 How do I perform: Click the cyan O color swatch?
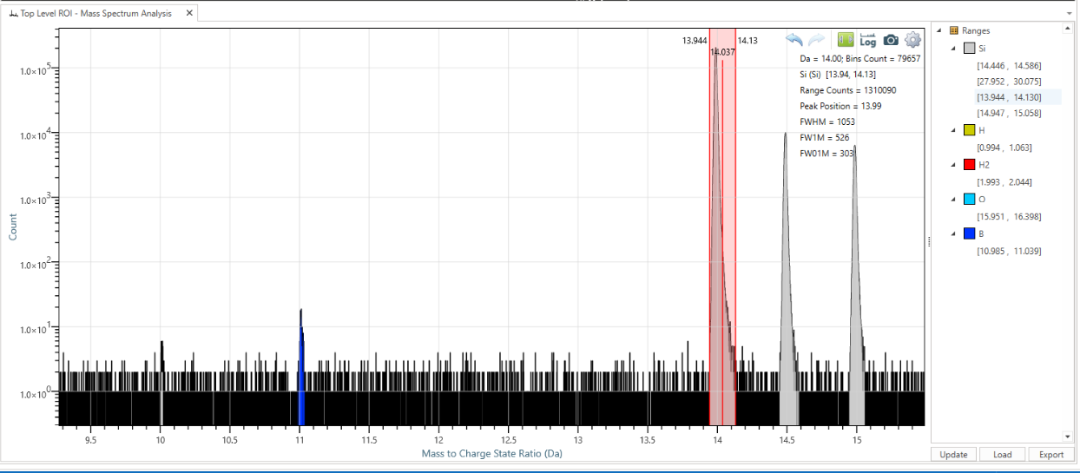click(x=970, y=200)
